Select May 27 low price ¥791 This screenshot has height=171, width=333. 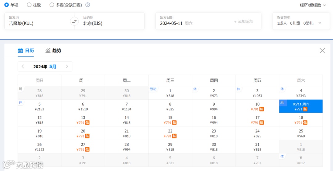coord(83,147)
